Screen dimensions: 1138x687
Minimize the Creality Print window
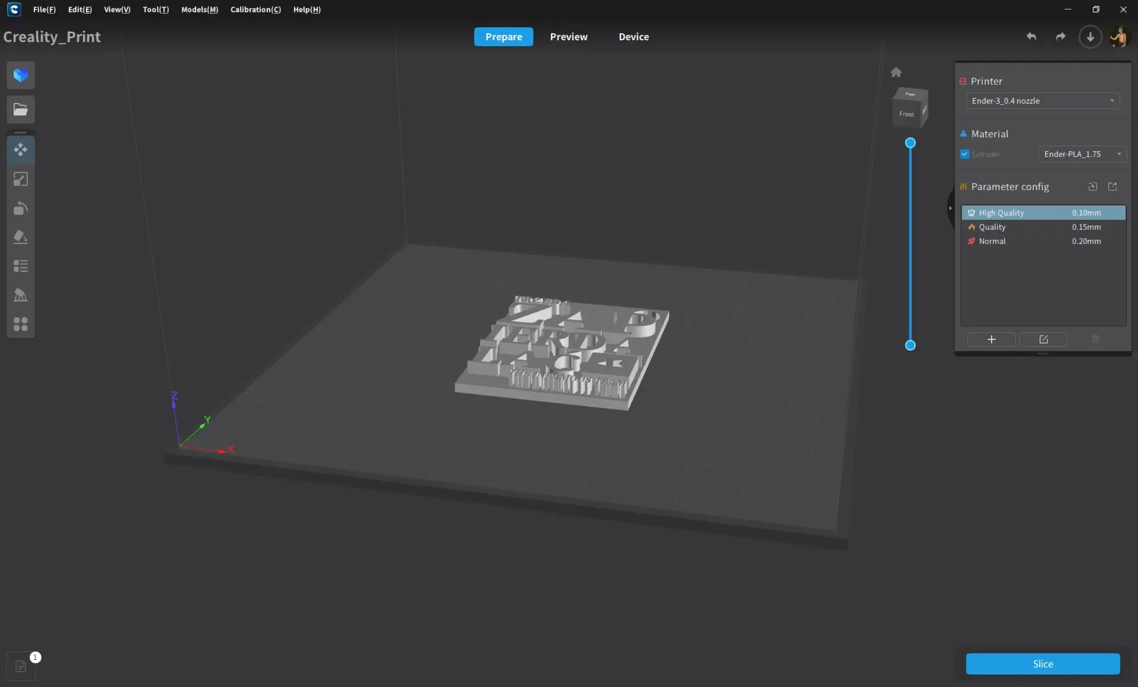coord(1068,9)
